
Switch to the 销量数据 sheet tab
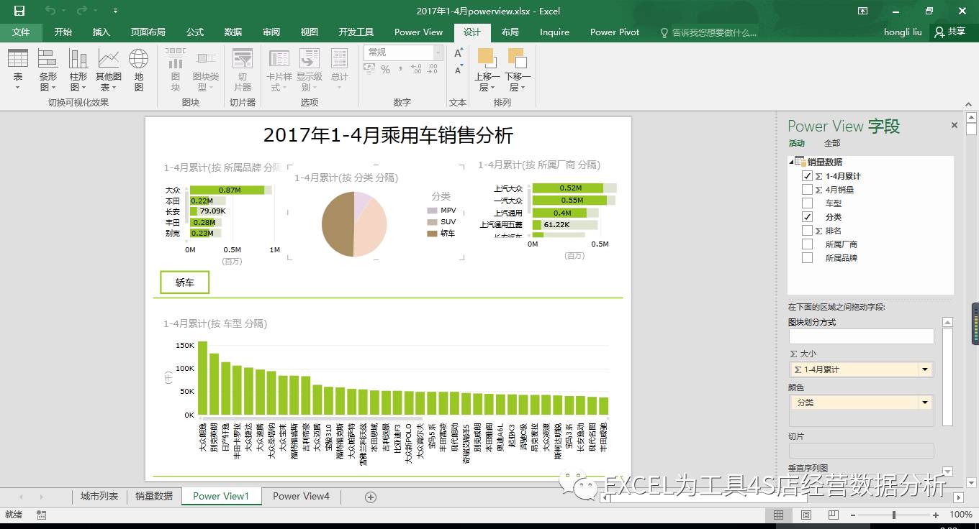coord(154,496)
